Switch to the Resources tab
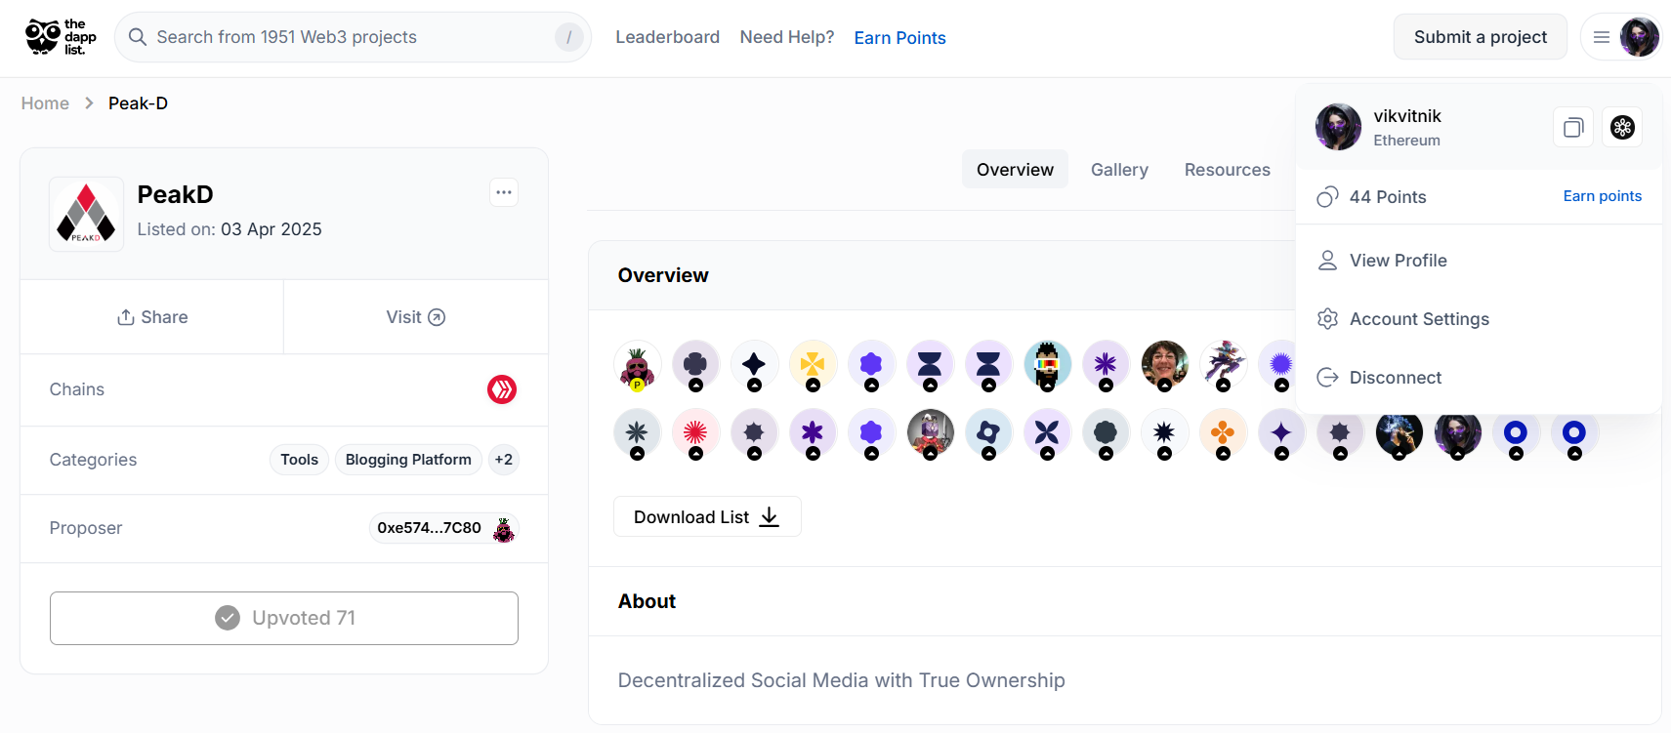 point(1227,170)
